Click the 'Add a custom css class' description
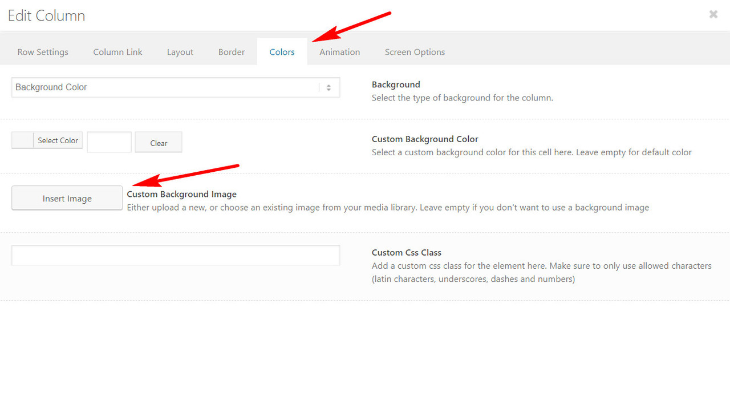 tap(542, 272)
